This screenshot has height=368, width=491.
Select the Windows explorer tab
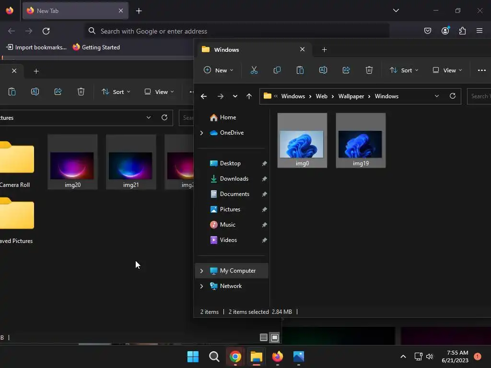pyautogui.click(x=254, y=50)
